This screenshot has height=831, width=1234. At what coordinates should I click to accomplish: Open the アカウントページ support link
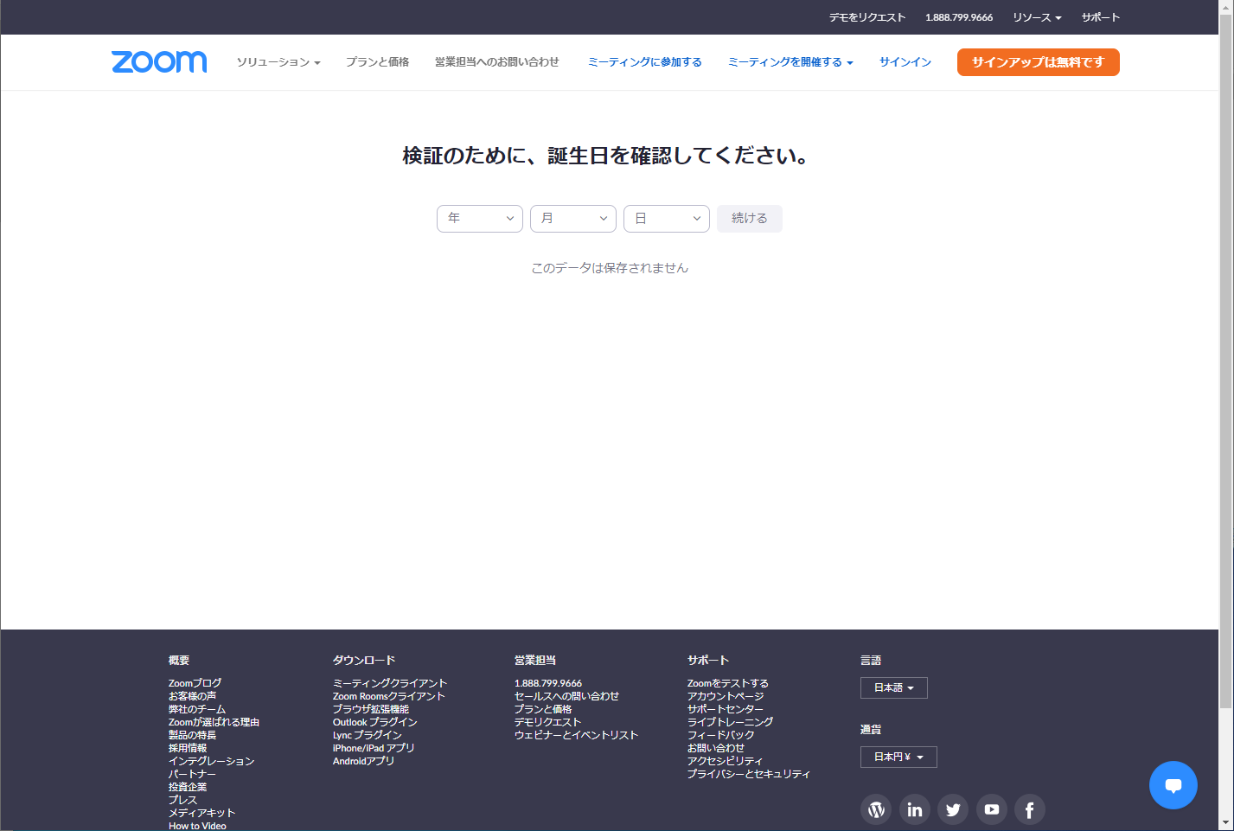[726, 696]
